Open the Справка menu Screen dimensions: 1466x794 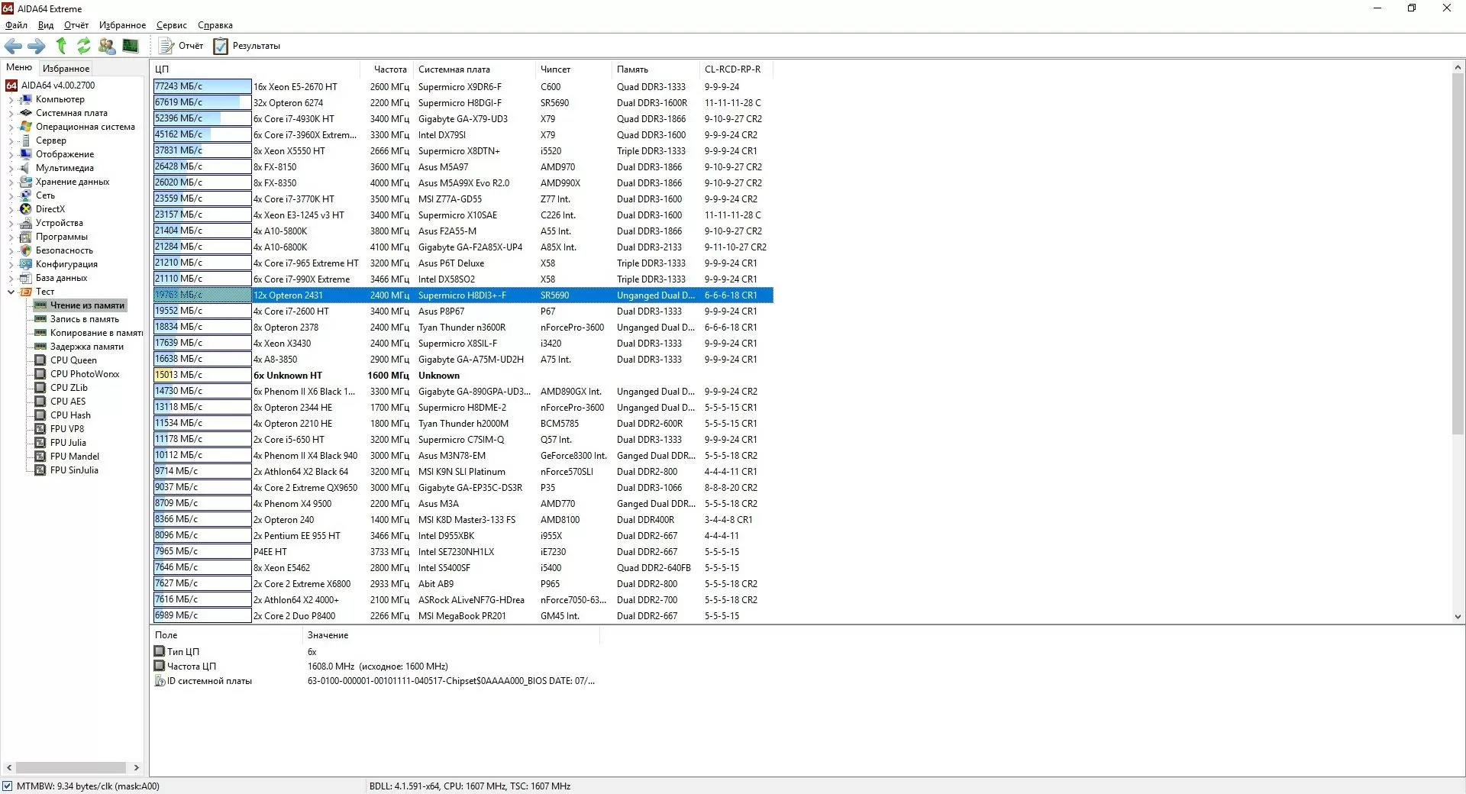point(215,25)
